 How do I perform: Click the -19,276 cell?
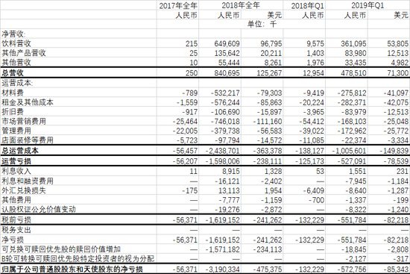coord(227,209)
